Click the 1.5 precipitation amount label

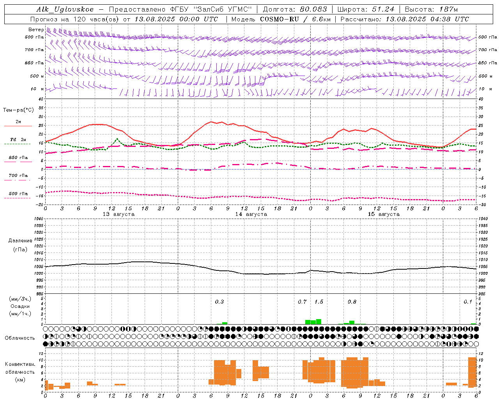(x=319, y=302)
